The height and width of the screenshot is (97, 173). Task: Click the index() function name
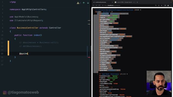pos(38,35)
